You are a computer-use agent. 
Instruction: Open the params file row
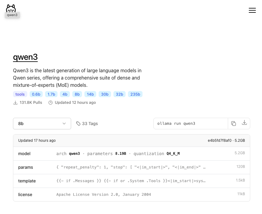[132, 167]
